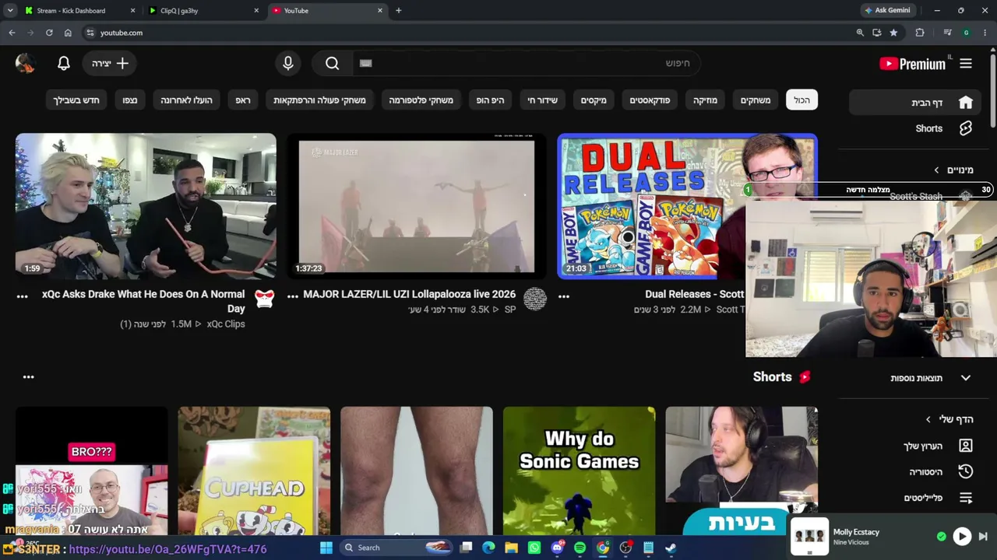Open Spotify from the taskbar
The width and height of the screenshot is (997, 560).
click(580, 548)
